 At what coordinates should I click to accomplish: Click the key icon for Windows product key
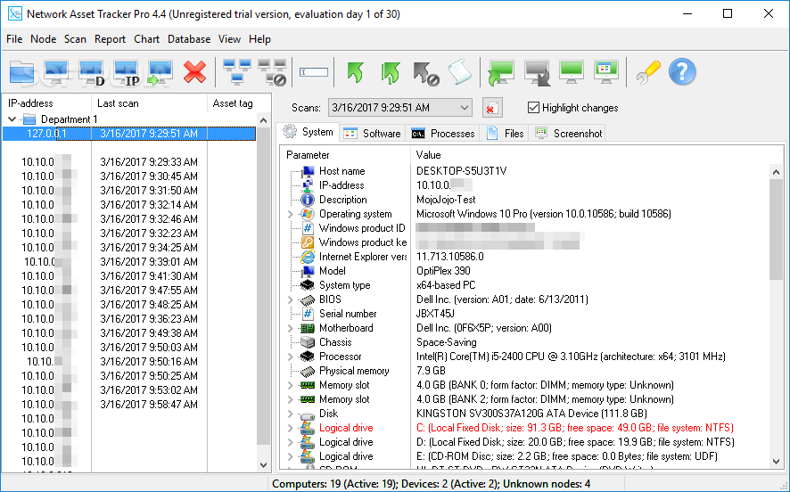pos(308,242)
